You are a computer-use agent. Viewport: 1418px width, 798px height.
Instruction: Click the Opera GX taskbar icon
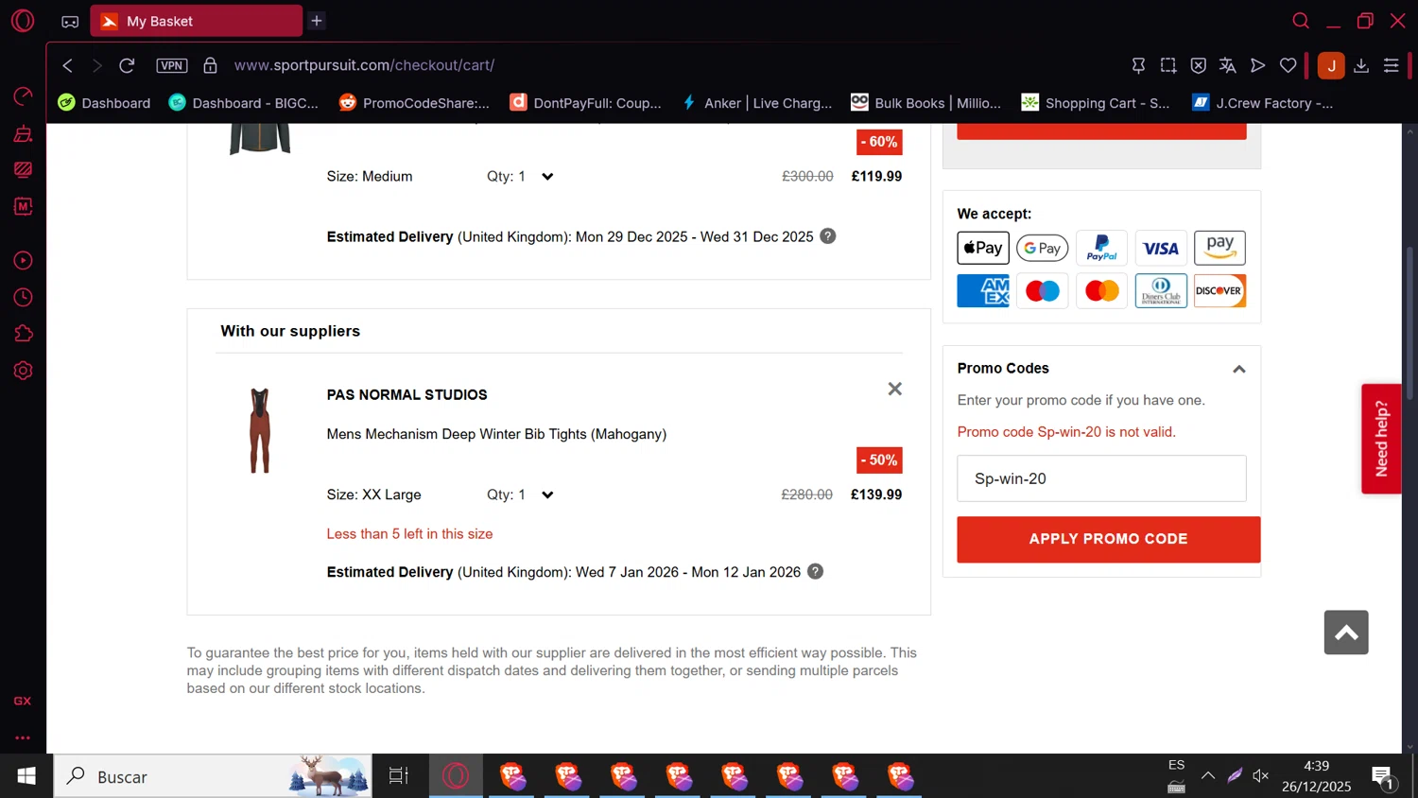tap(456, 776)
